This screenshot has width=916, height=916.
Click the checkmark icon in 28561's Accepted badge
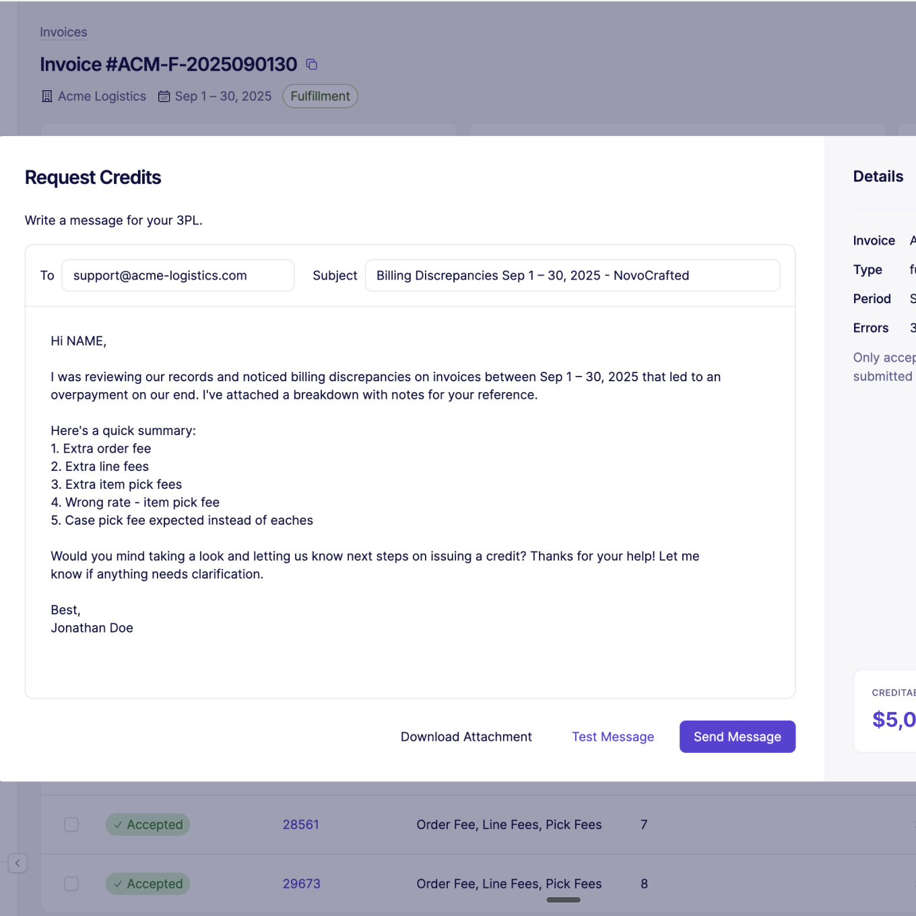(119, 824)
